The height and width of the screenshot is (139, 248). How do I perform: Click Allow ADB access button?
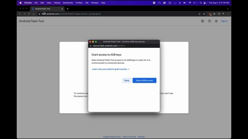point(145,80)
